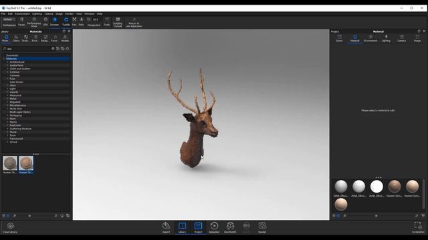Switch to Library Favorites tab
Image resolution: width=428 pixels, height=240 pixels.
[54, 39]
